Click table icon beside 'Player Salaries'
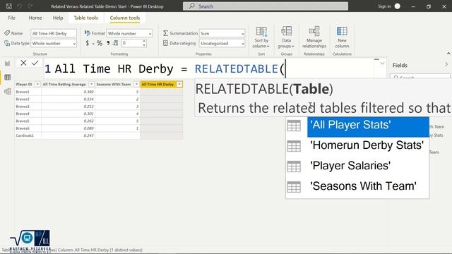This screenshot has height=254, width=452. coord(294,167)
